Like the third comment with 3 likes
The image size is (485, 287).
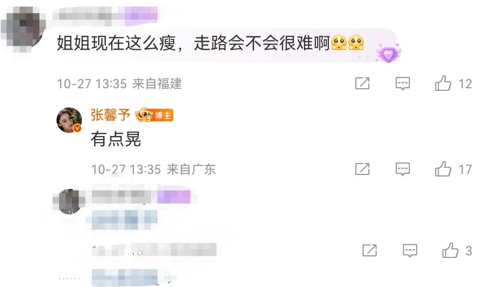coord(450,250)
